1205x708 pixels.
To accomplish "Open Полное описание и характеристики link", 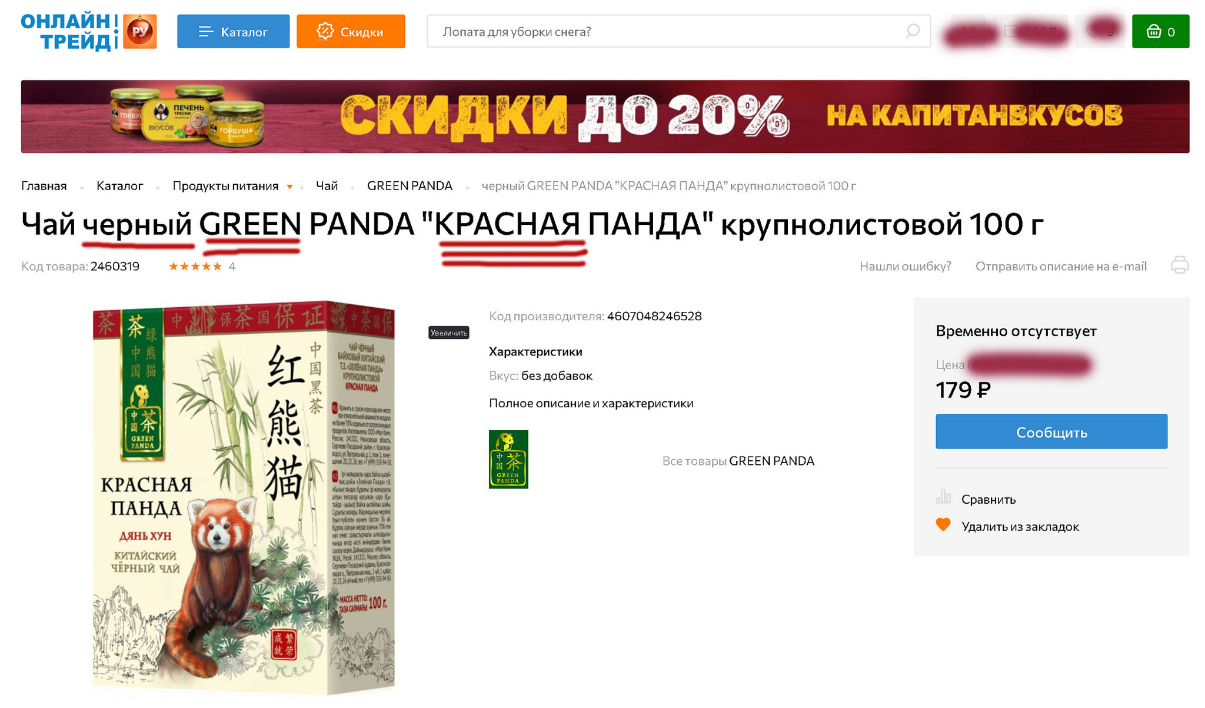I will coord(591,403).
